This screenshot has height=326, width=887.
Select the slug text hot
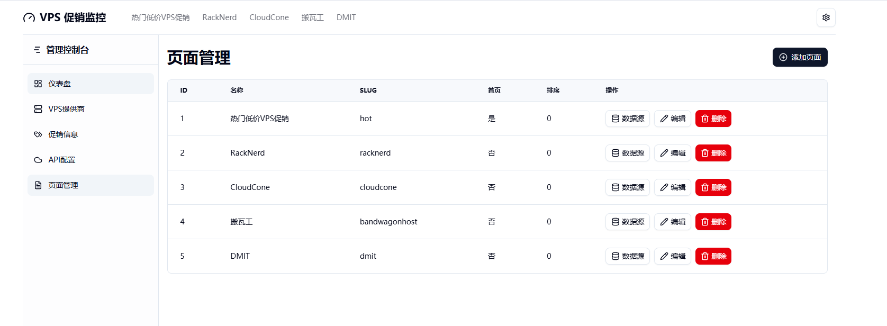[x=366, y=119]
